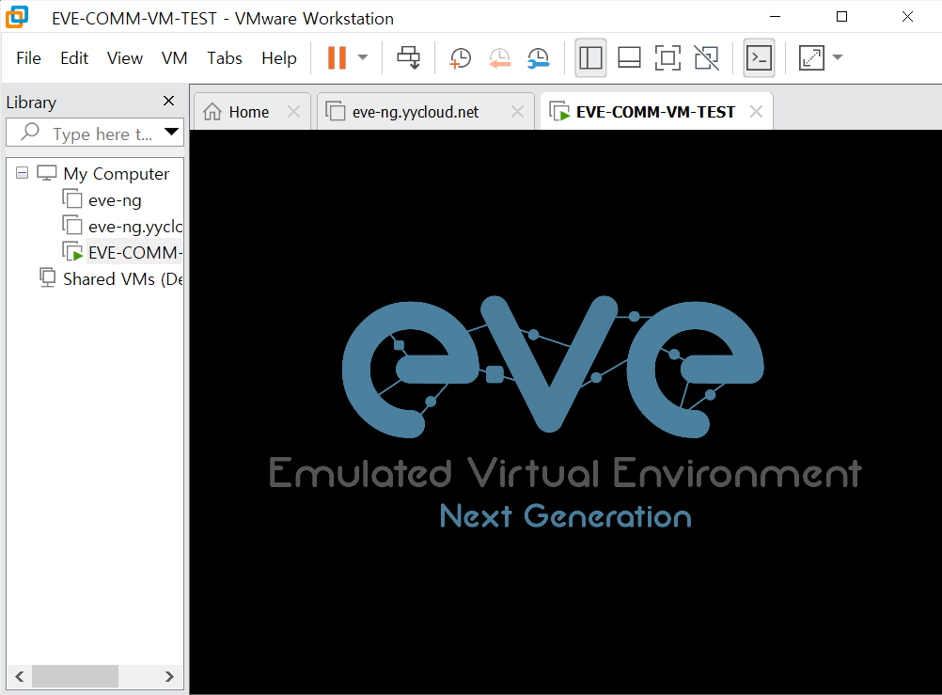Screen dimensions: 942x695
Task: Select the EVE-COMM-VM-TEST tab
Action: click(x=655, y=112)
